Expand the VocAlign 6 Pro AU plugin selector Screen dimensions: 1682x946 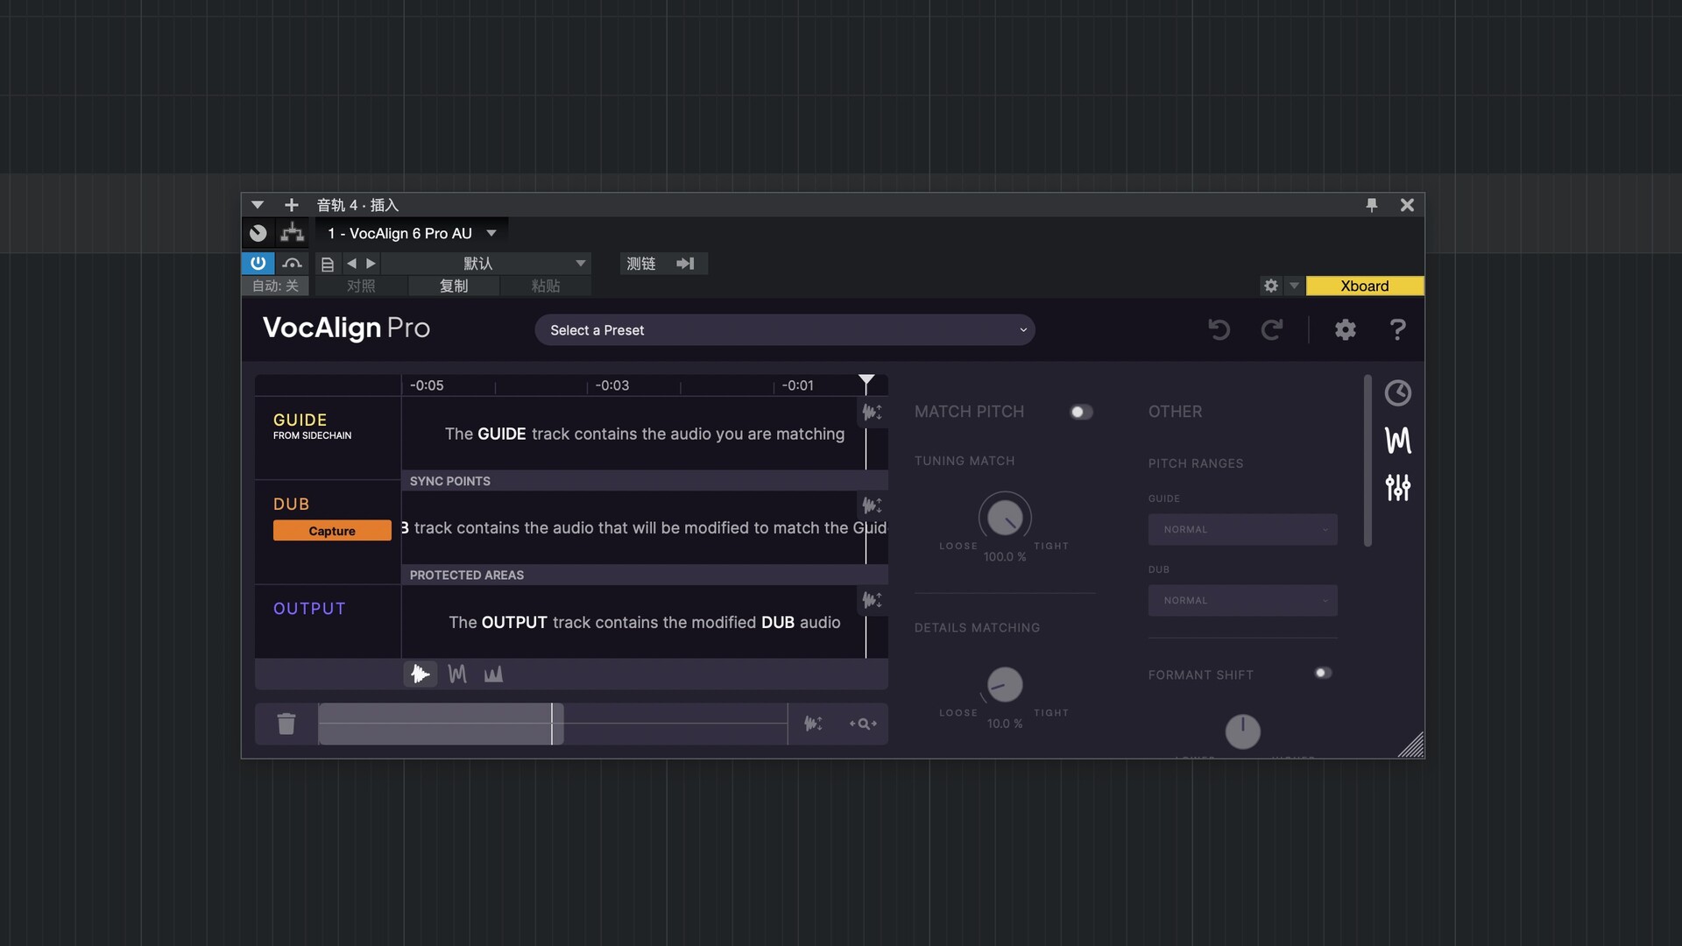click(491, 233)
